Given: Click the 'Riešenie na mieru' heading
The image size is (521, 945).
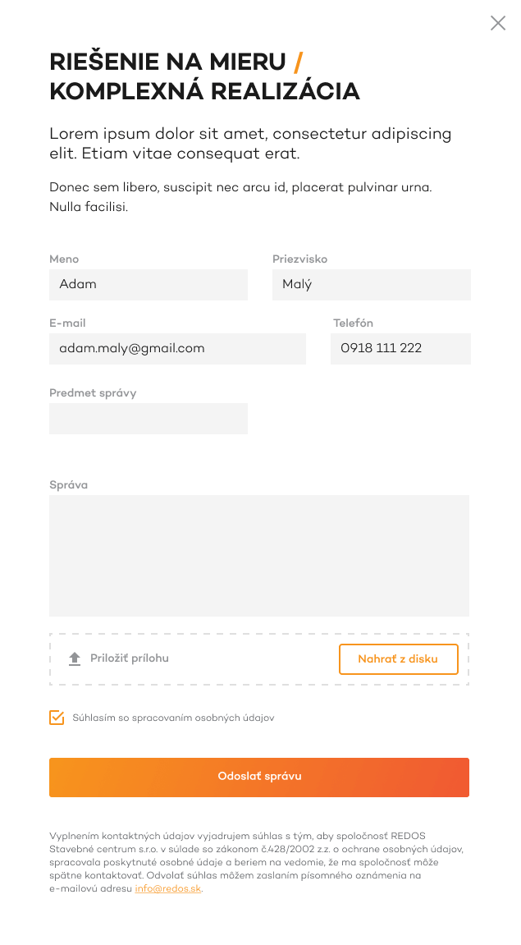Looking at the screenshot, I should pos(167,62).
